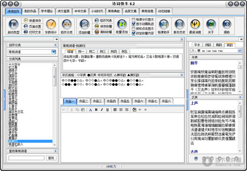Toggle underline formatting U

click(107, 110)
